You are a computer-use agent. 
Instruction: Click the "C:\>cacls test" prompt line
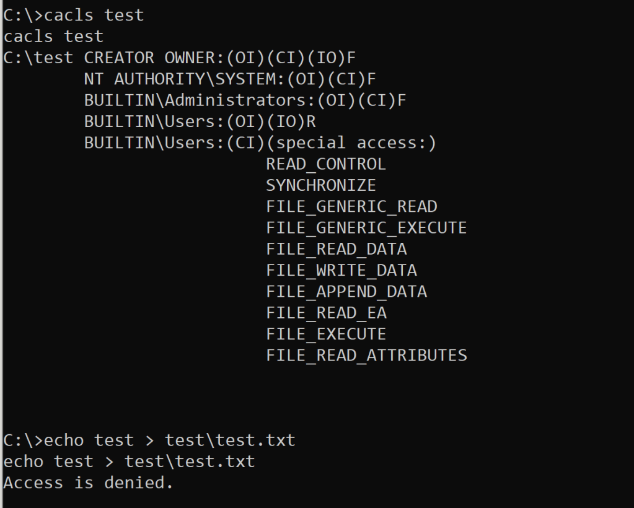coord(74,15)
